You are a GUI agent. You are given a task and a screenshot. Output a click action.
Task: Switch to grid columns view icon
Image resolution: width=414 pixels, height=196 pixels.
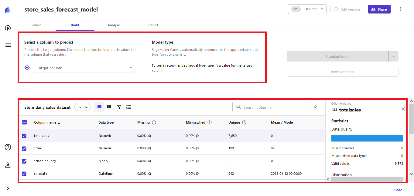109,107
